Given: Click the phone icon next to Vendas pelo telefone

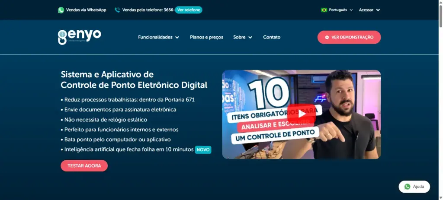Looking at the screenshot, I should pos(117,10).
